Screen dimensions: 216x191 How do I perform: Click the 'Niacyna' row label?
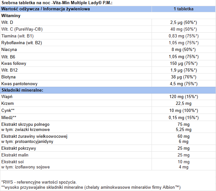pyautogui.click(x=9, y=50)
